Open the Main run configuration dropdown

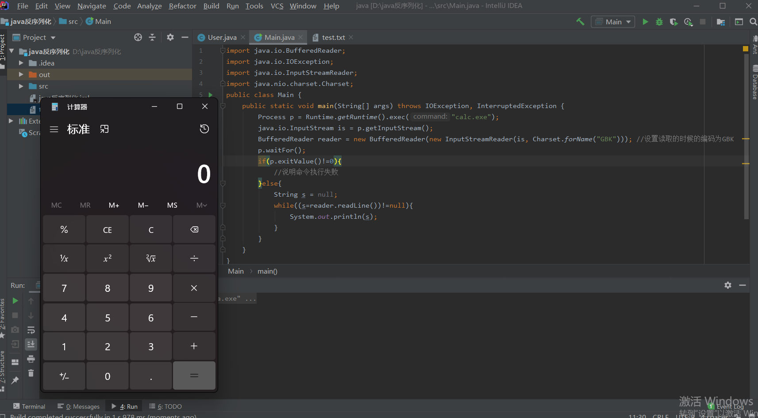[613, 22]
